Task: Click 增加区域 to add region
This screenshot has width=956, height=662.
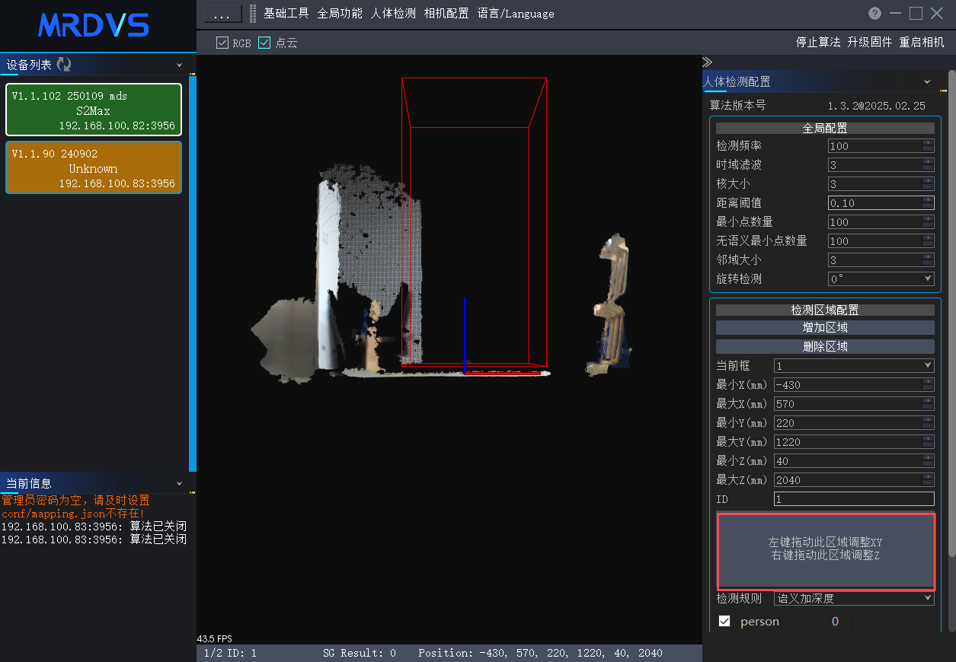Action: [x=825, y=328]
